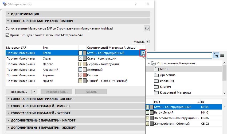Click the hatch swatch for Дерево - Конструкции
The width and height of the screenshot is (227, 134).
80,64
